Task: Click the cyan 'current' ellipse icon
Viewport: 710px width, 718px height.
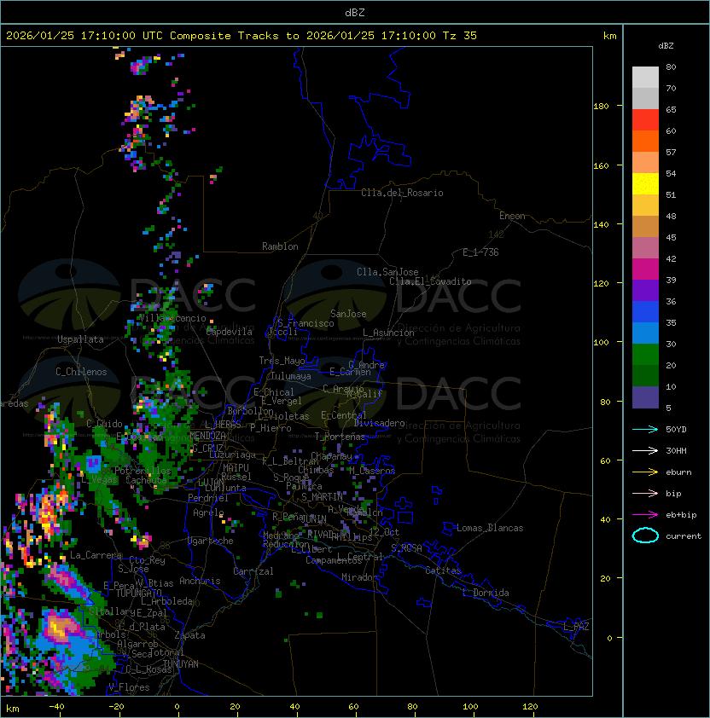Action: (645, 536)
